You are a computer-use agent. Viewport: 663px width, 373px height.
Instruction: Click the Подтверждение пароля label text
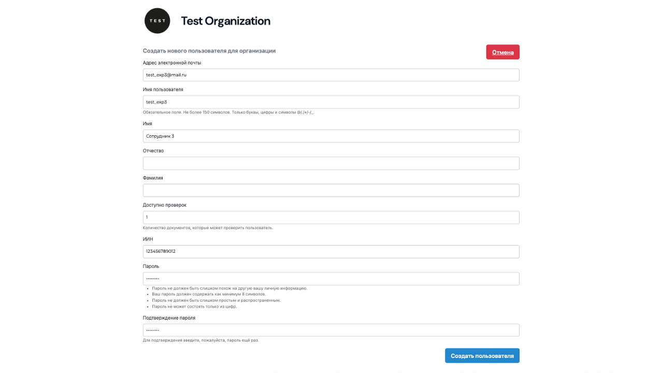[169, 318]
